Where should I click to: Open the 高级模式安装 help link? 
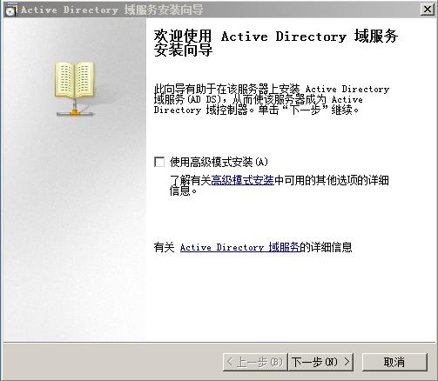coord(242,180)
